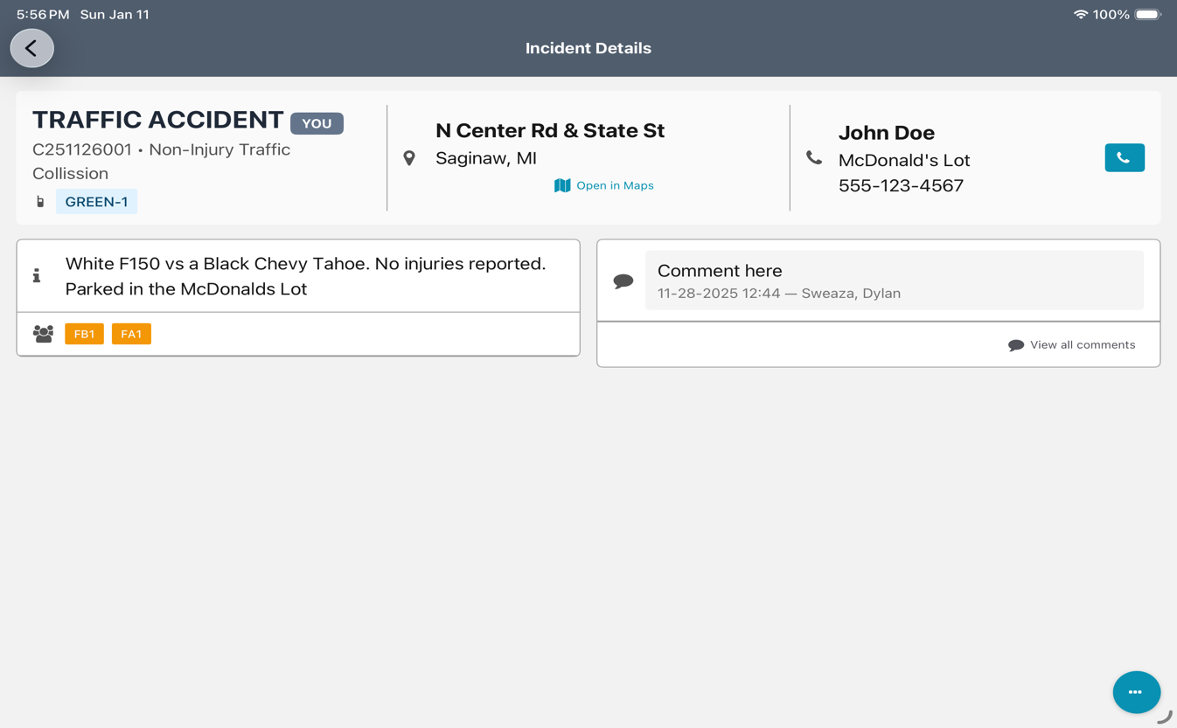
Task: Tap the location pin icon
Action: (409, 158)
